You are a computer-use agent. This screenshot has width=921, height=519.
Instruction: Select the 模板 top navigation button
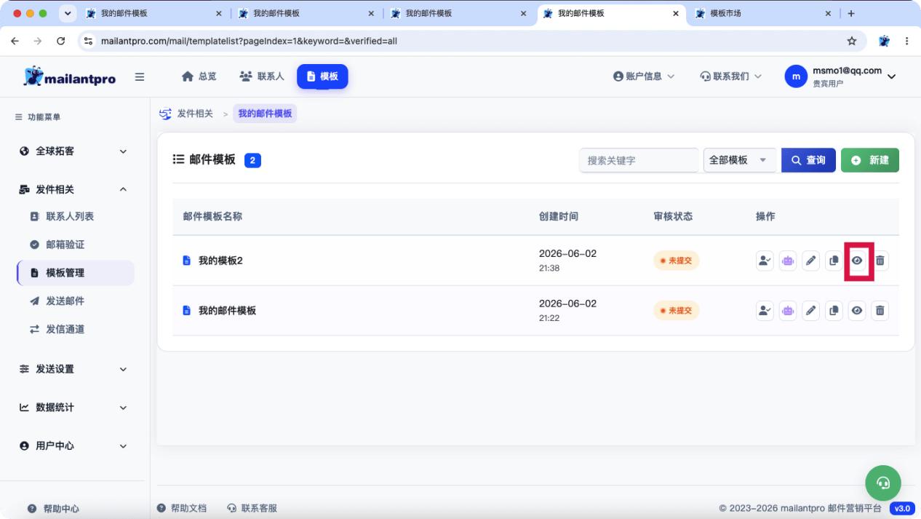(322, 76)
